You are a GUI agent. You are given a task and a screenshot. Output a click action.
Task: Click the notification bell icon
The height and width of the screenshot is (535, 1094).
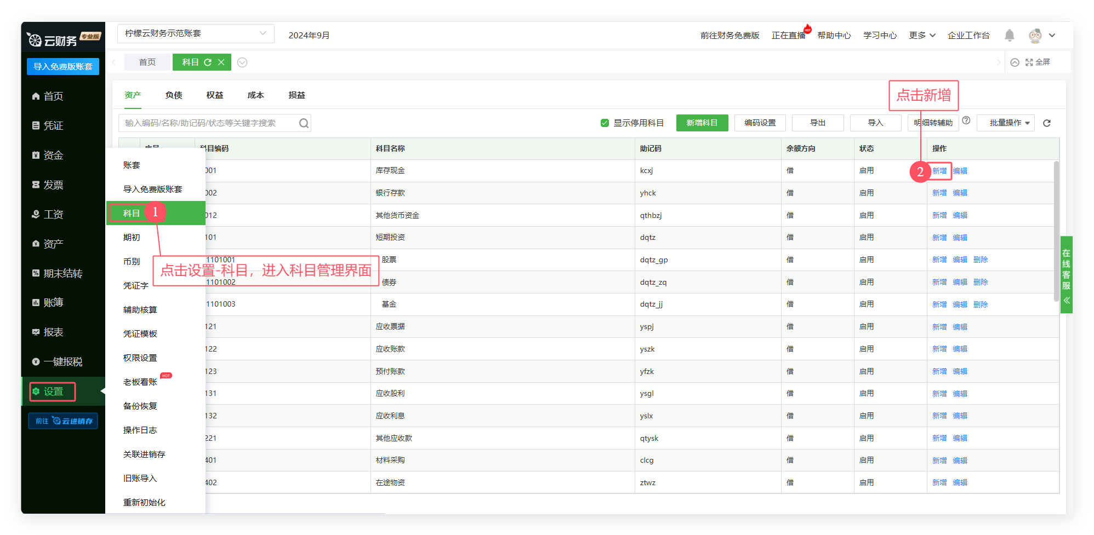point(1009,36)
